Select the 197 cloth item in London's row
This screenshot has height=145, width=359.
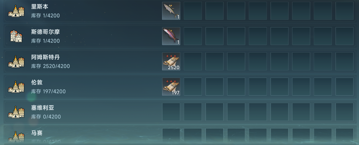(x=171, y=87)
